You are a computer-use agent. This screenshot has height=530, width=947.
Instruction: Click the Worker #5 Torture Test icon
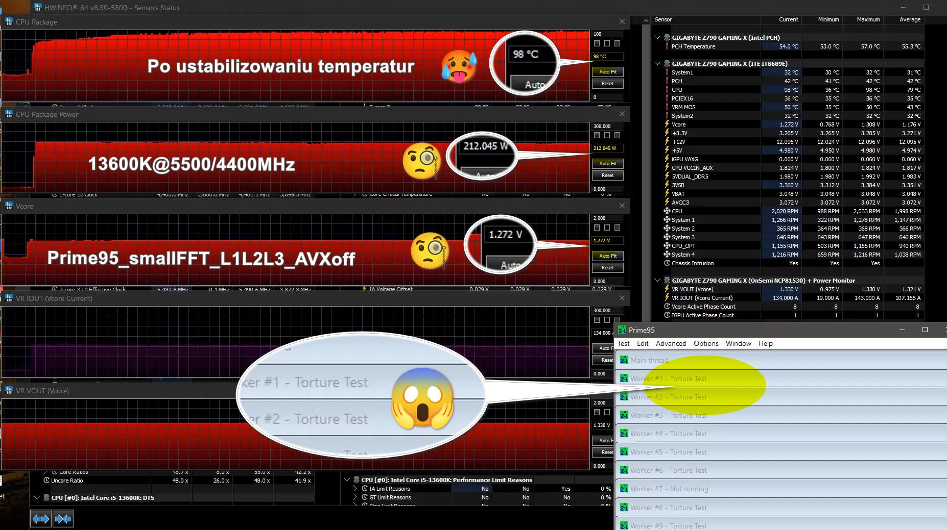(x=624, y=452)
